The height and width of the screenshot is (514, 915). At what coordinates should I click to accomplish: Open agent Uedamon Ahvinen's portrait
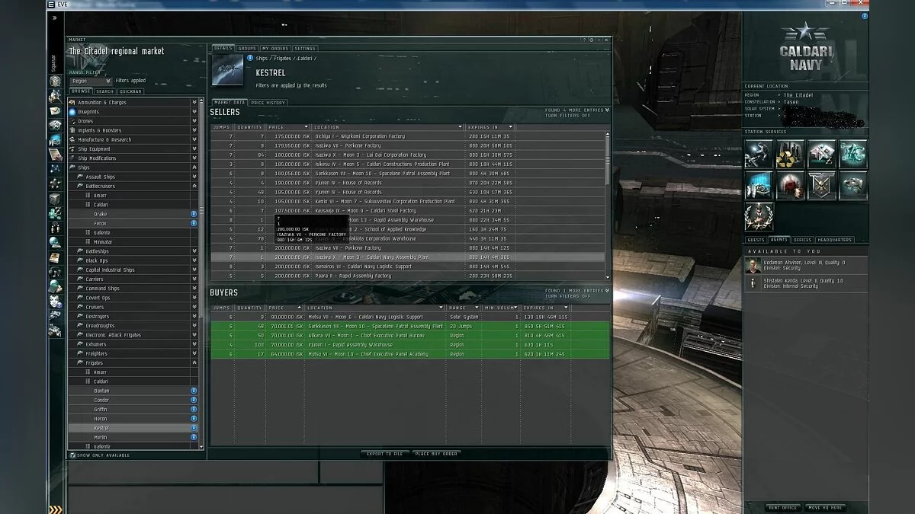pyautogui.click(x=753, y=266)
